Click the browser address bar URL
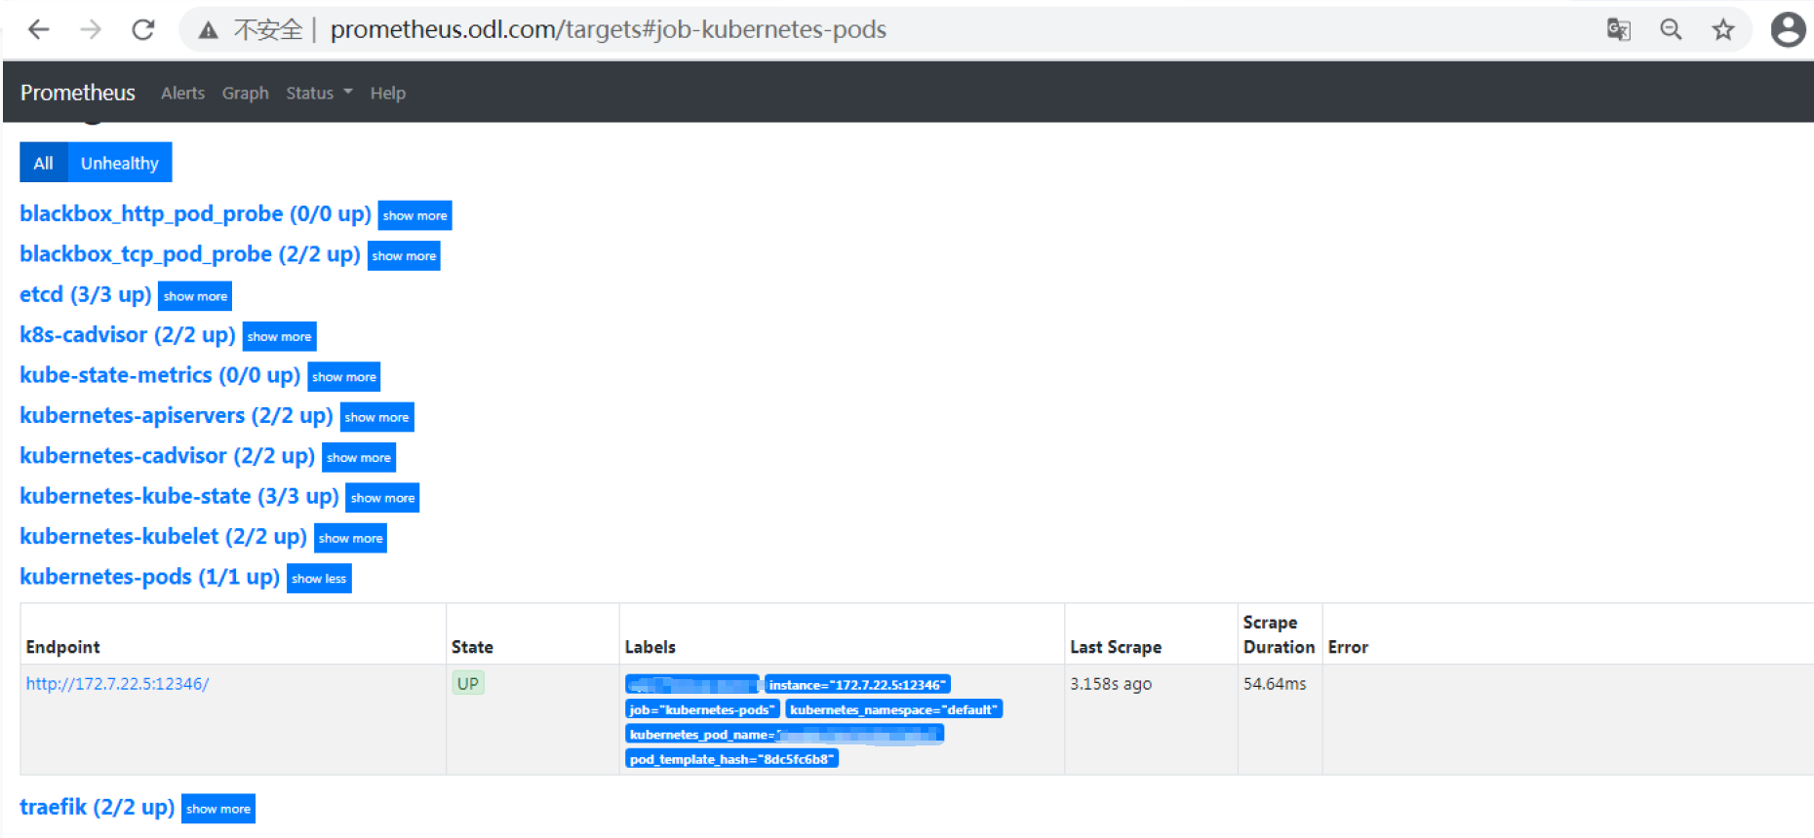 (608, 29)
